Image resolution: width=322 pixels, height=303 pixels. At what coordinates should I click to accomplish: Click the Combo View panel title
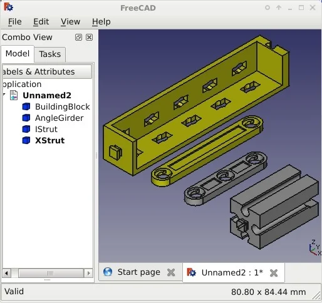point(27,38)
